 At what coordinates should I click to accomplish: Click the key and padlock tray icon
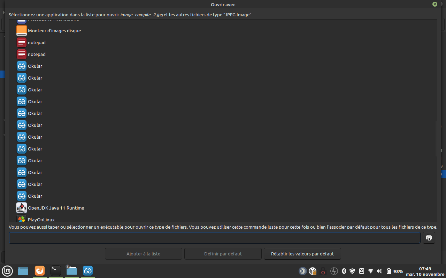pyautogui.click(x=313, y=271)
